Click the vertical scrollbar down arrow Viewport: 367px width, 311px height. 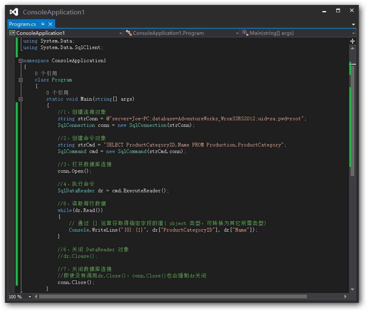(352, 289)
